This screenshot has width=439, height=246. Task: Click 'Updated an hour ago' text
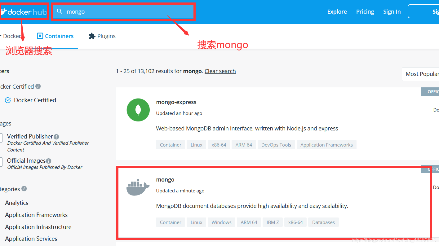pyautogui.click(x=179, y=113)
